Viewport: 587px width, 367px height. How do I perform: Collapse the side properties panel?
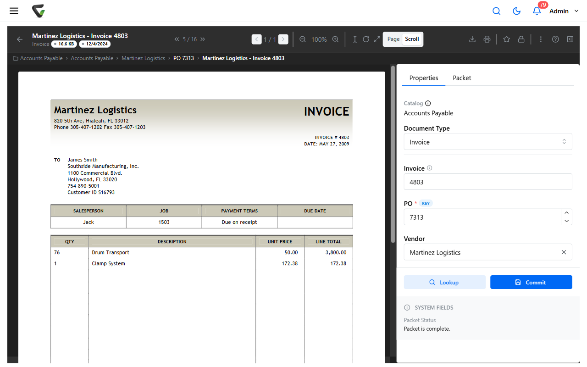point(570,39)
